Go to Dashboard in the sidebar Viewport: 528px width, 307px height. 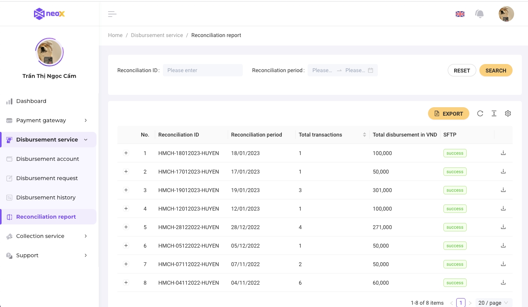tap(31, 101)
